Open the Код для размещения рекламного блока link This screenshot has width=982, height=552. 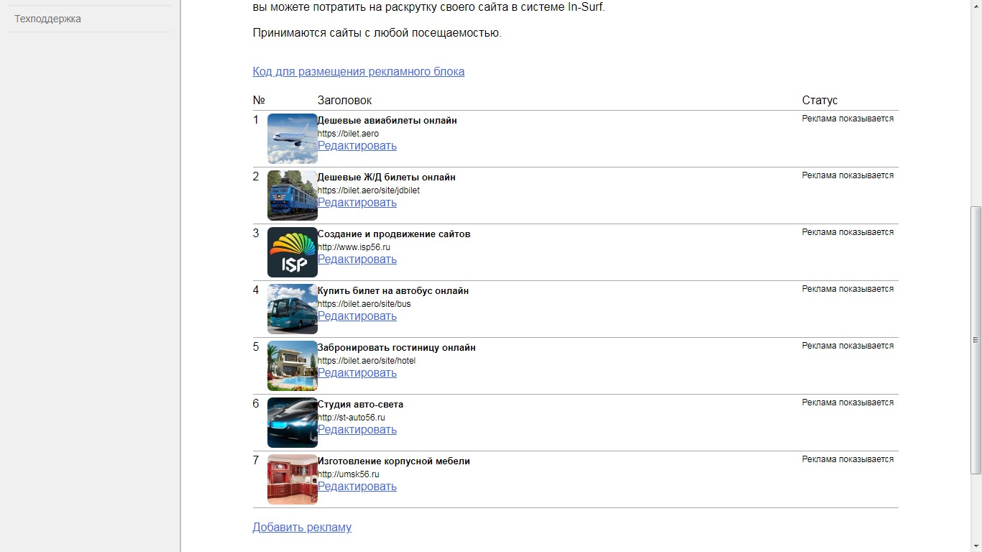[359, 72]
